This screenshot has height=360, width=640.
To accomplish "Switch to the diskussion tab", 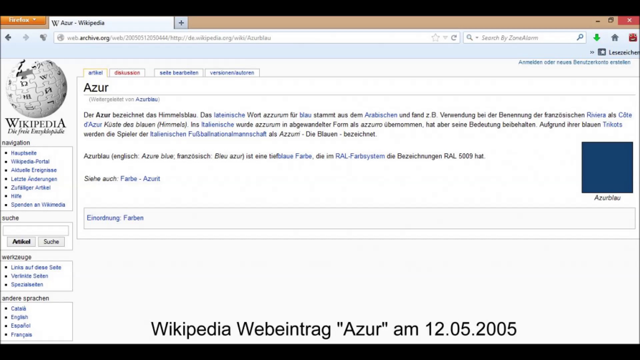I will pos(127,73).
